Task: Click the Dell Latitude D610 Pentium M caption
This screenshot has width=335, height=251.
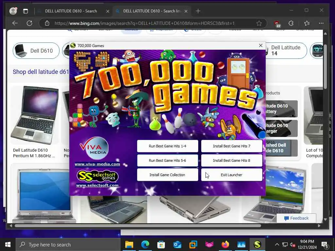Action: 34,153
